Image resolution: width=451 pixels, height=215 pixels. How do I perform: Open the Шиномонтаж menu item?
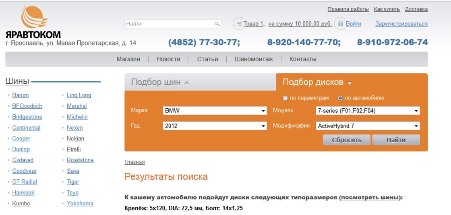click(x=254, y=59)
